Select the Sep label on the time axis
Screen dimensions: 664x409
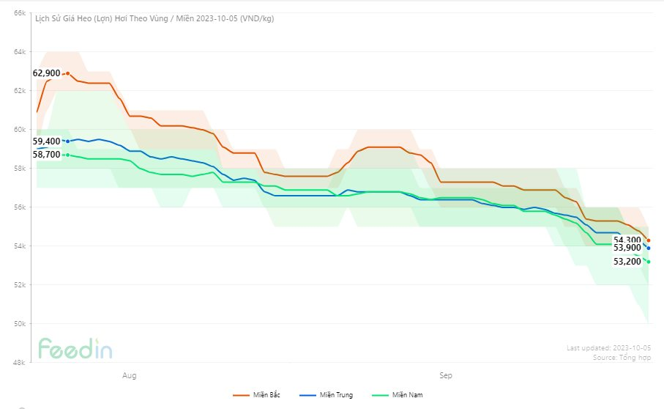click(x=445, y=375)
